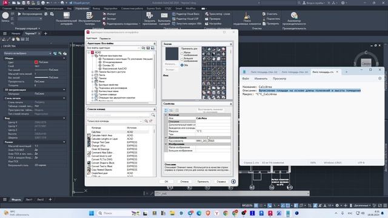Click the OK button in dialog
388x218 pixels.
pos(166,182)
